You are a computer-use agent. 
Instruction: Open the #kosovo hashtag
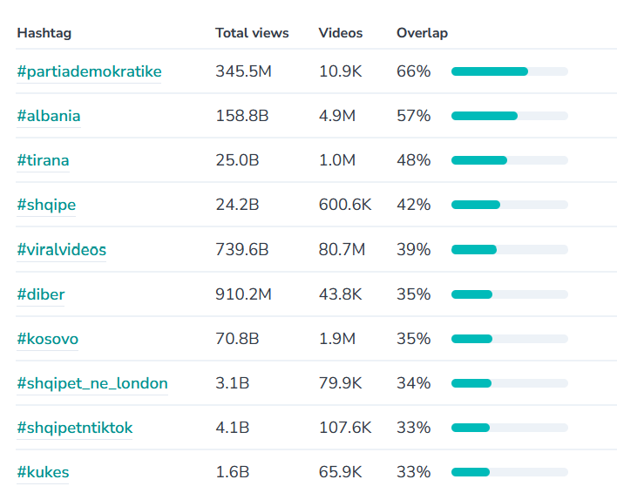click(47, 339)
